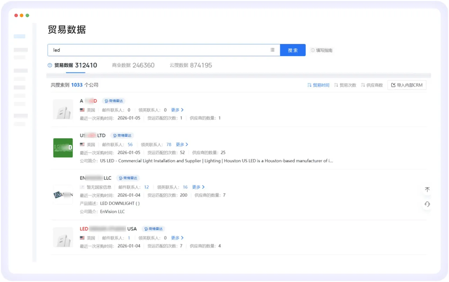This screenshot has height=282, width=449.
Task: Switch to the 商业数据 tab
Action: coord(133,65)
